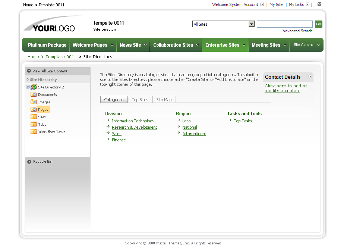
Task: Switch to the Top Sites tab
Action: (140, 99)
